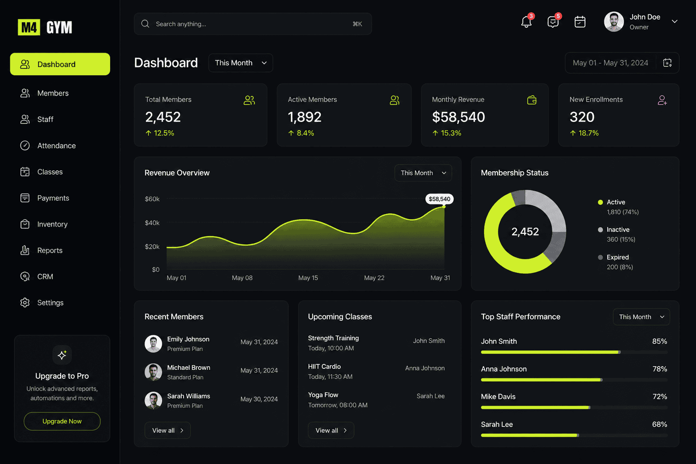Open the Attendance menu label
This screenshot has width=696, height=464.
pyautogui.click(x=57, y=145)
